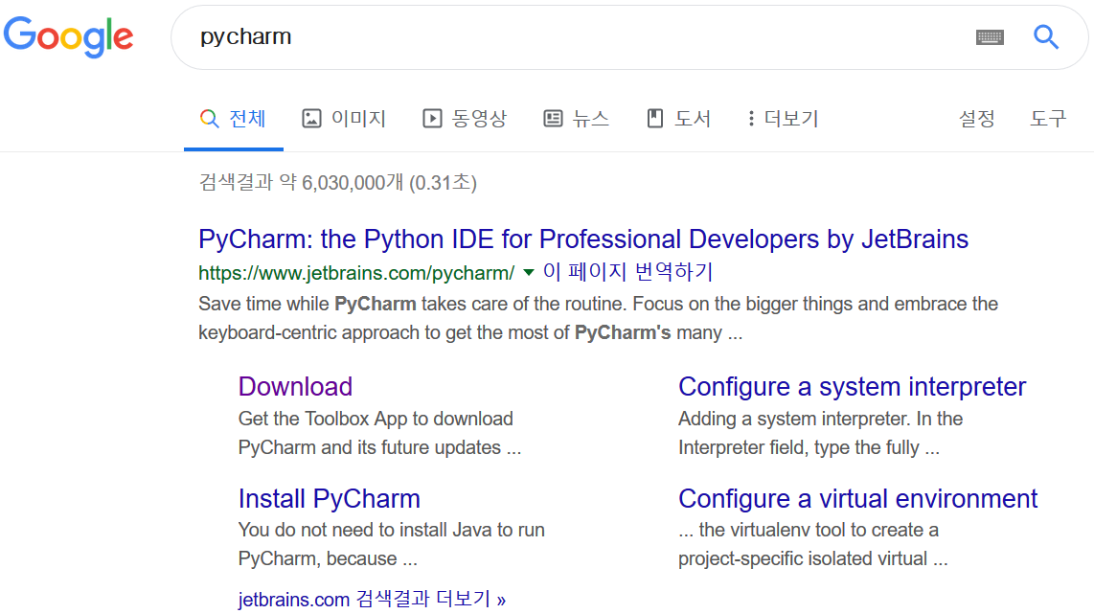Open Configure a system interpreter link
This screenshot has height=614, width=1094.
click(852, 387)
